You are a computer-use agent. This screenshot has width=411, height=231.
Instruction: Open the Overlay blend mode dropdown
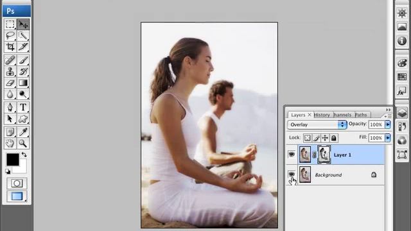317,124
